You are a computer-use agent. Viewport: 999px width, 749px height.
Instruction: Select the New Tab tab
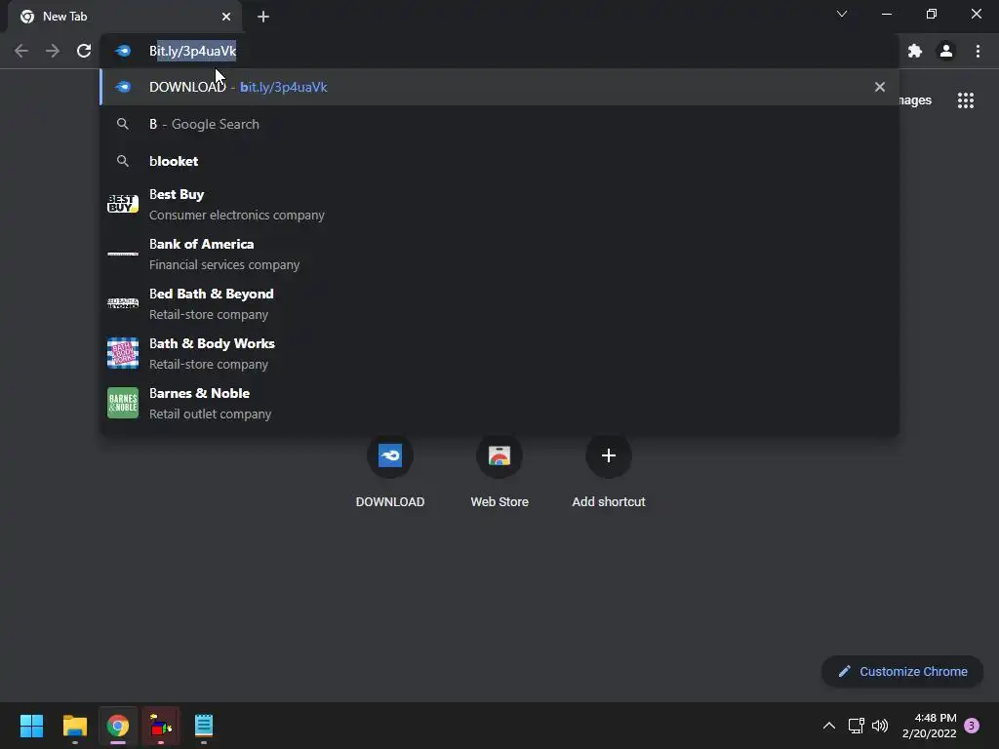125,17
